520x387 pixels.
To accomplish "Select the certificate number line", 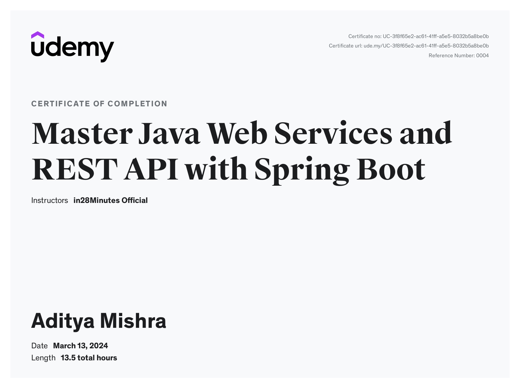I will coord(418,36).
